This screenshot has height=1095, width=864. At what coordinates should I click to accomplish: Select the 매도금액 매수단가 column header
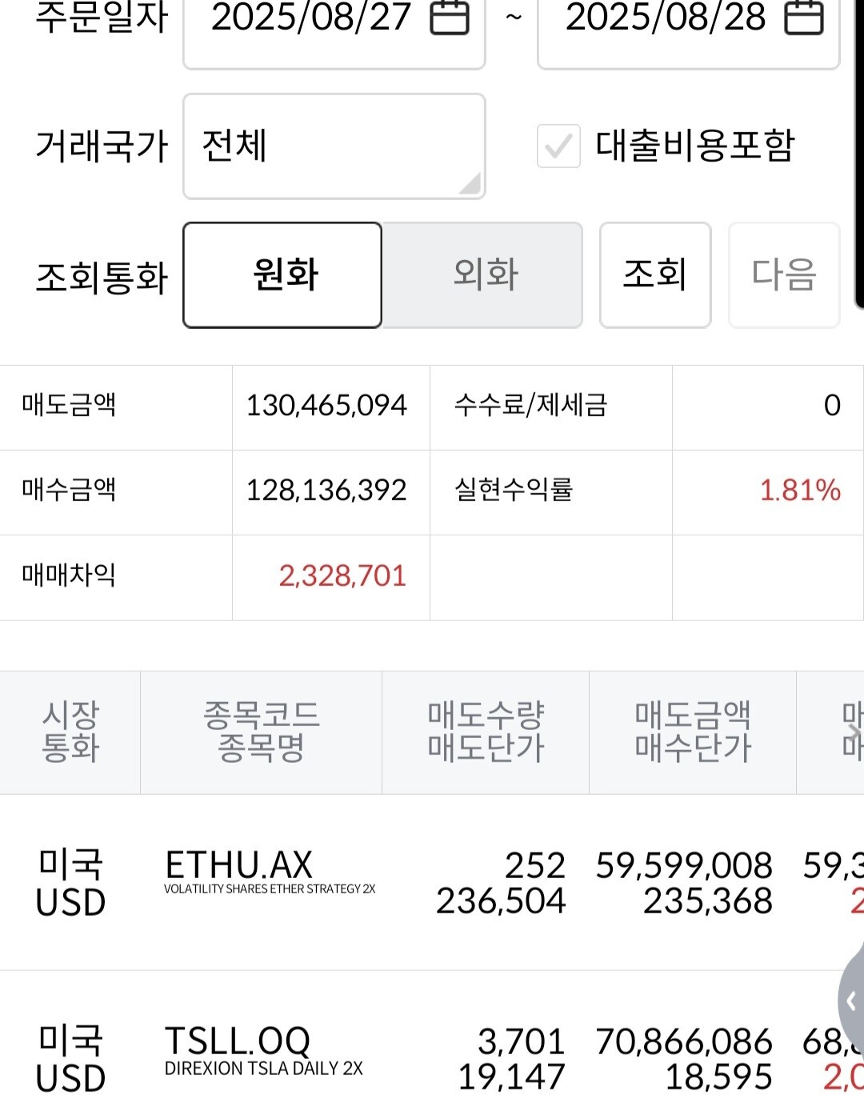[x=693, y=732]
